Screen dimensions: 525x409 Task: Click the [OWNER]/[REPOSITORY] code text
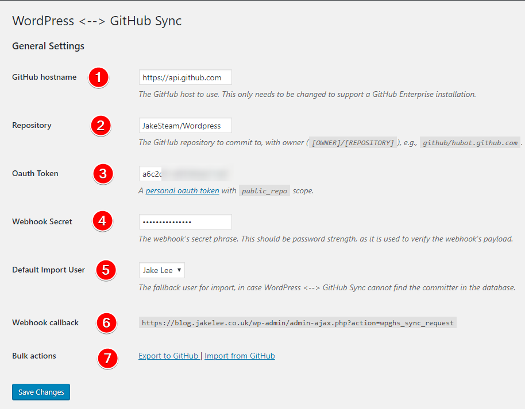pos(353,143)
